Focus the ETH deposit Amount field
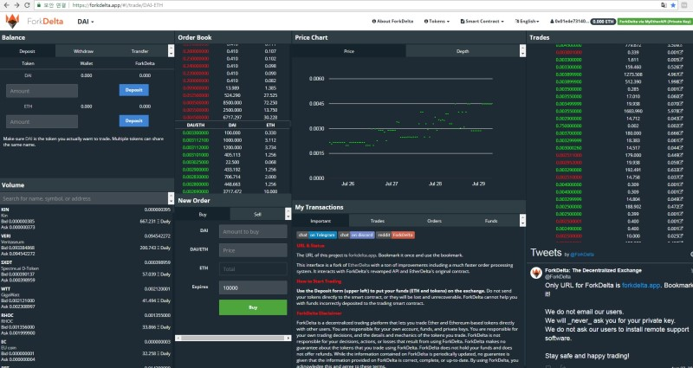693x368 pixels. click(42, 121)
